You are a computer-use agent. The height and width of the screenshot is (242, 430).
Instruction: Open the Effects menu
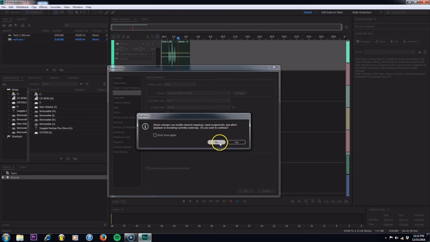point(43,7)
